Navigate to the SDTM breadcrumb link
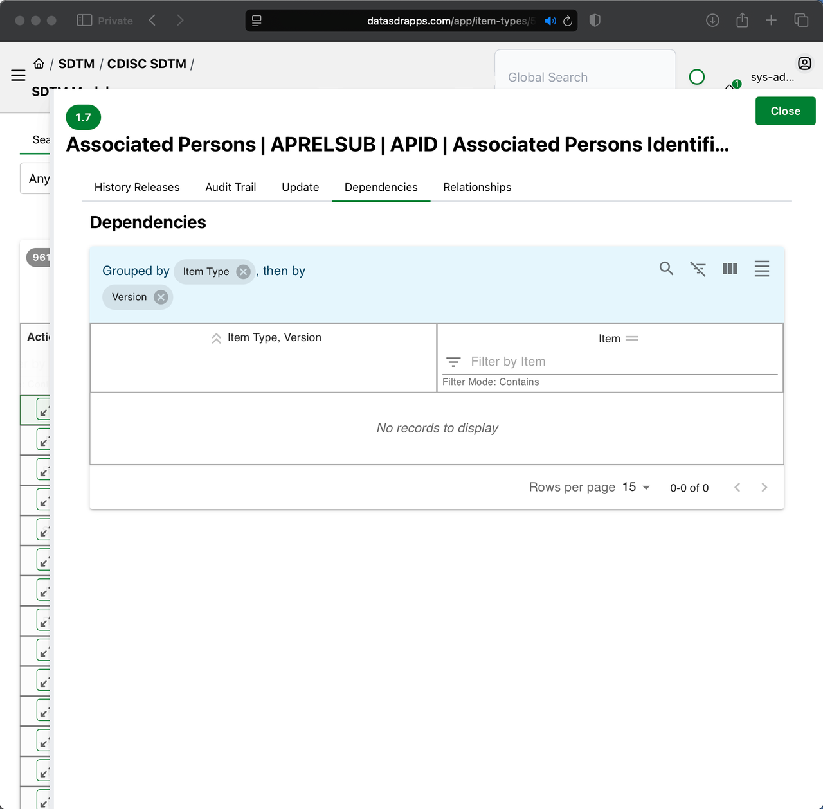 (77, 63)
